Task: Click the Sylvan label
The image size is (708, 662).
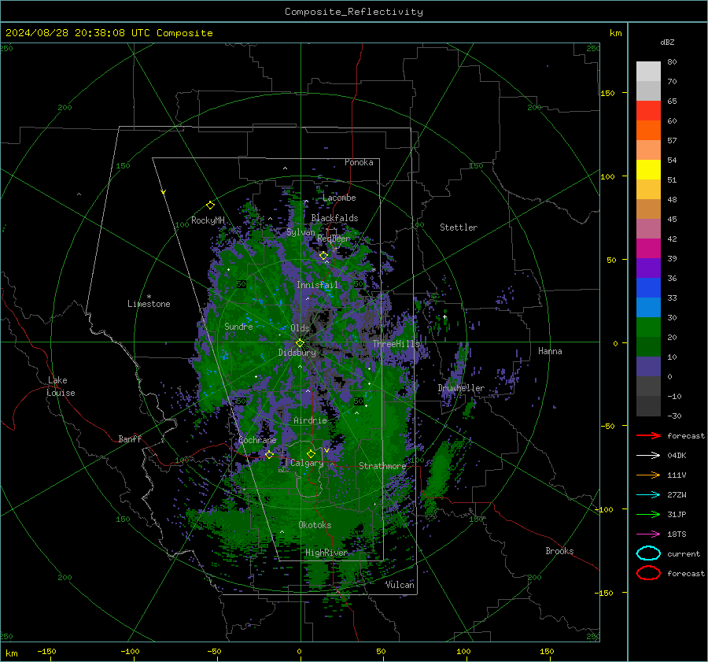Action: point(301,232)
